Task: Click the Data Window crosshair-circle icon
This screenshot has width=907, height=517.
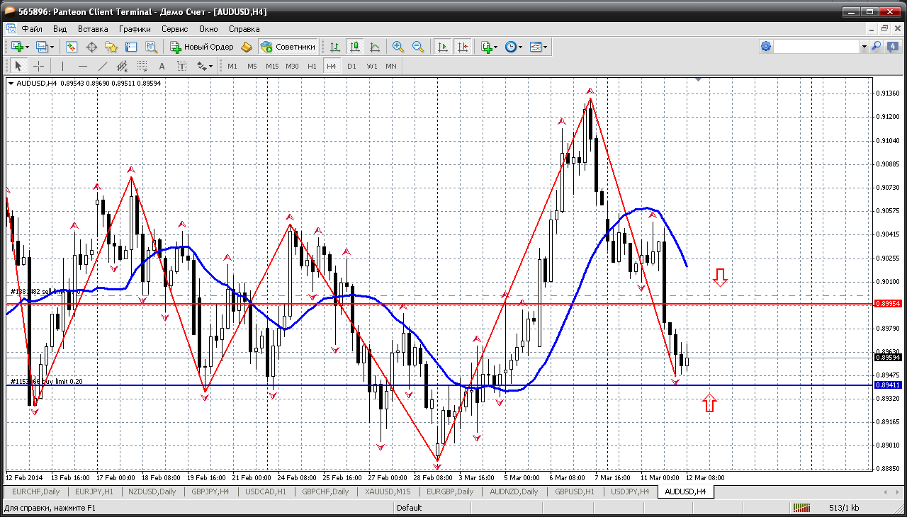Action: click(x=91, y=47)
